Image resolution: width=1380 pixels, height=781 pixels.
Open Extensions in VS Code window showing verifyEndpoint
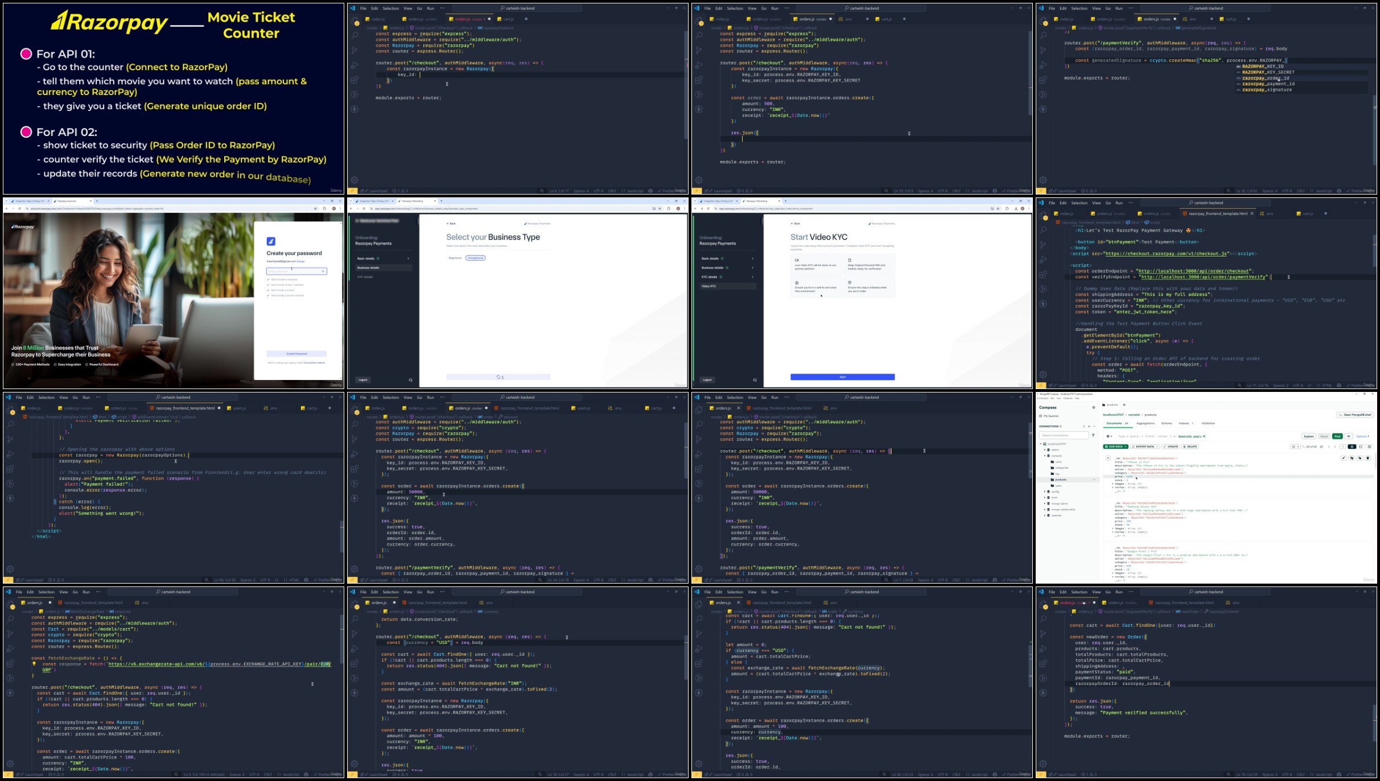click(1043, 274)
